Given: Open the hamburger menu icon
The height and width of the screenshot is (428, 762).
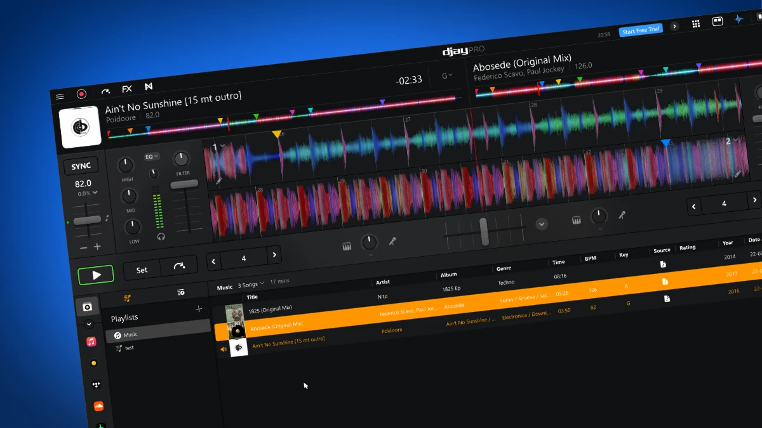Looking at the screenshot, I should pyautogui.click(x=60, y=96).
